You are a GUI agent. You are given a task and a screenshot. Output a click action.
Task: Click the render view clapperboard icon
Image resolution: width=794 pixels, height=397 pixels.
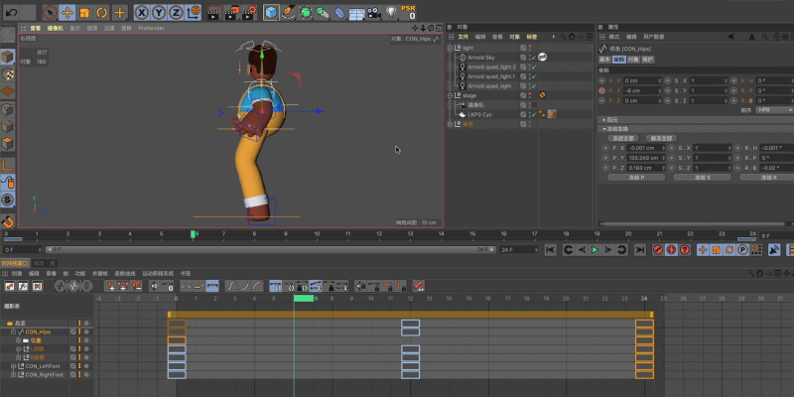point(215,12)
